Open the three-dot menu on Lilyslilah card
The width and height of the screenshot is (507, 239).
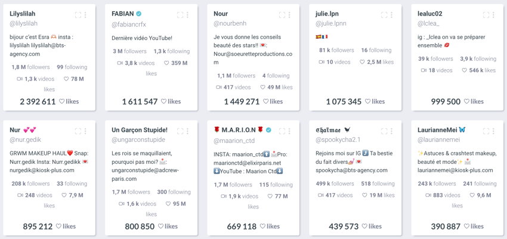point(85,15)
